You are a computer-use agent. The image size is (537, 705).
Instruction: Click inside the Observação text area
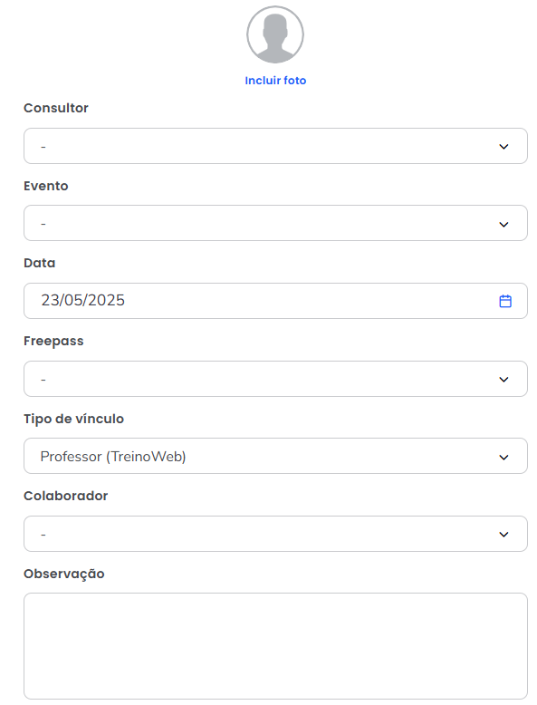pyautogui.click(x=275, y=646)
